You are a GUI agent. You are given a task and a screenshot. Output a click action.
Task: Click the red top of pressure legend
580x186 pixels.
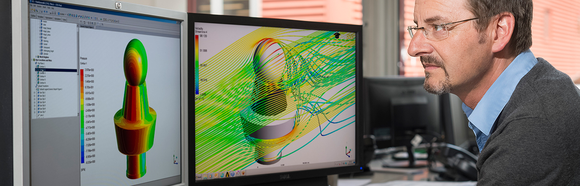tap(82, 71)
